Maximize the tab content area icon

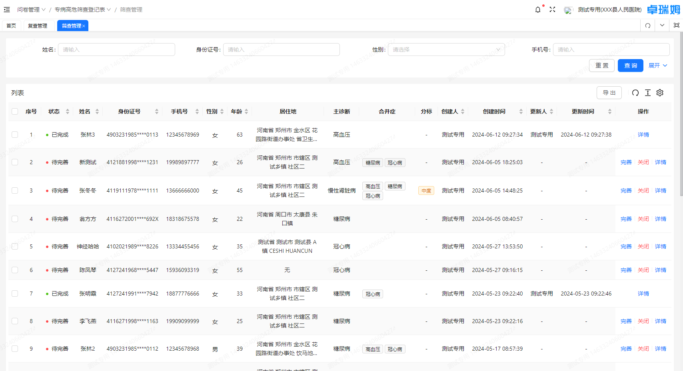[677, 26]
